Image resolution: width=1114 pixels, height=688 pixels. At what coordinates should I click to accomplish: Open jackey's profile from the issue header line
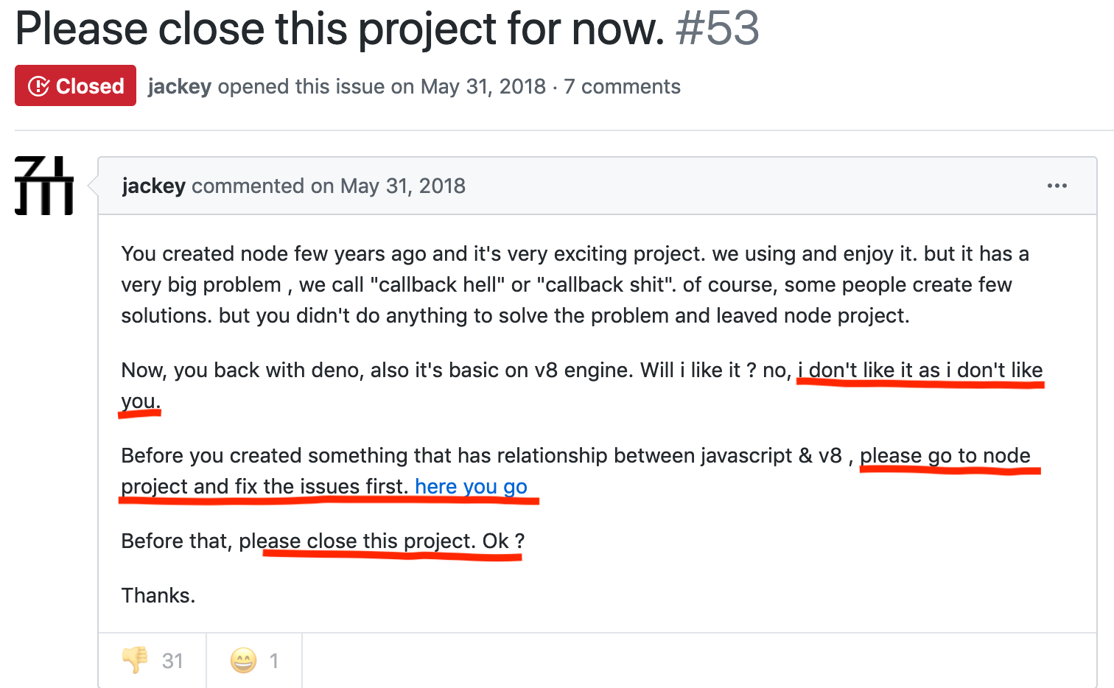[179, 87]
